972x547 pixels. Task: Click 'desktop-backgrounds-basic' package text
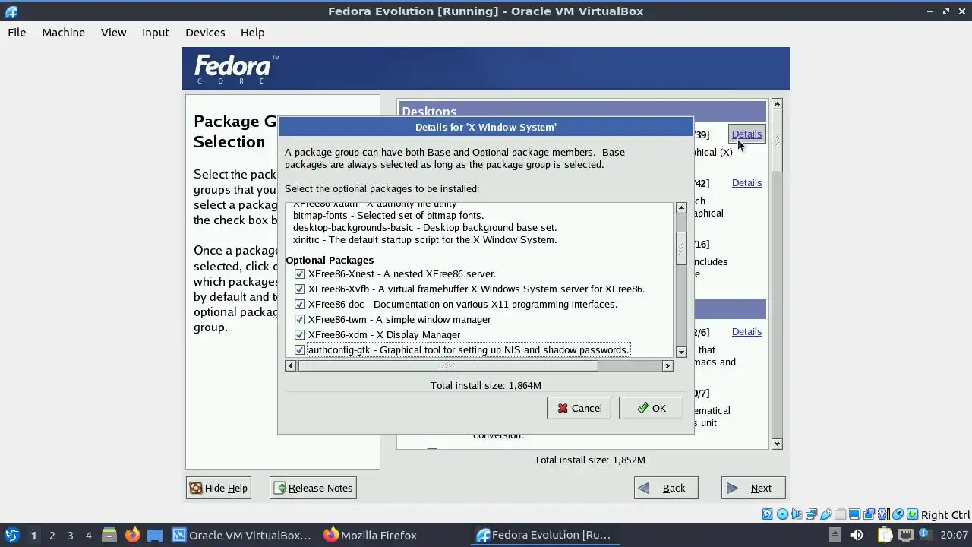coord(424,227)
